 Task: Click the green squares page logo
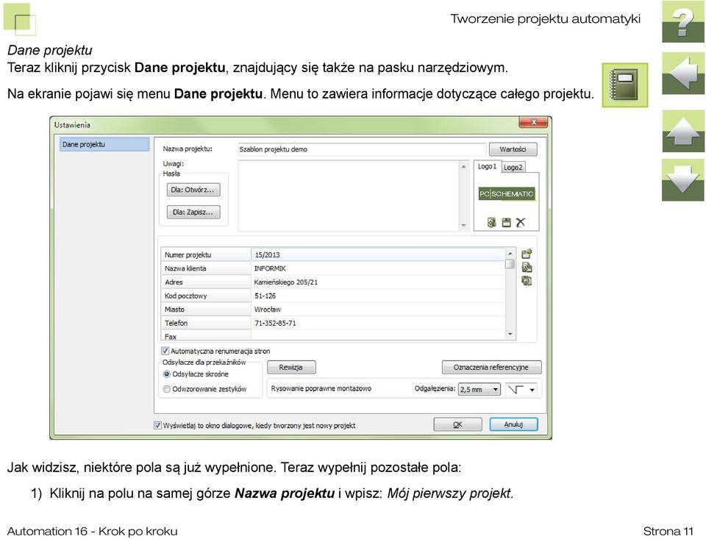20,19
